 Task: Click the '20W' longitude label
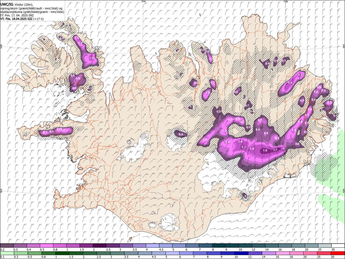point(143,1)
